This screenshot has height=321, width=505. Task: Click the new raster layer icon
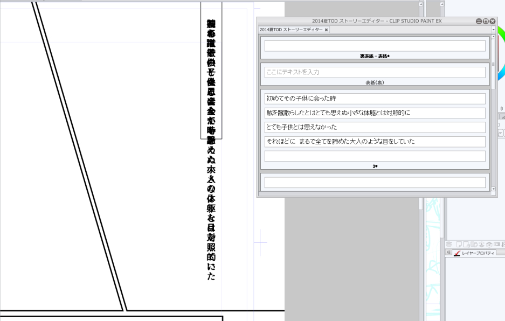coord(459,245)
